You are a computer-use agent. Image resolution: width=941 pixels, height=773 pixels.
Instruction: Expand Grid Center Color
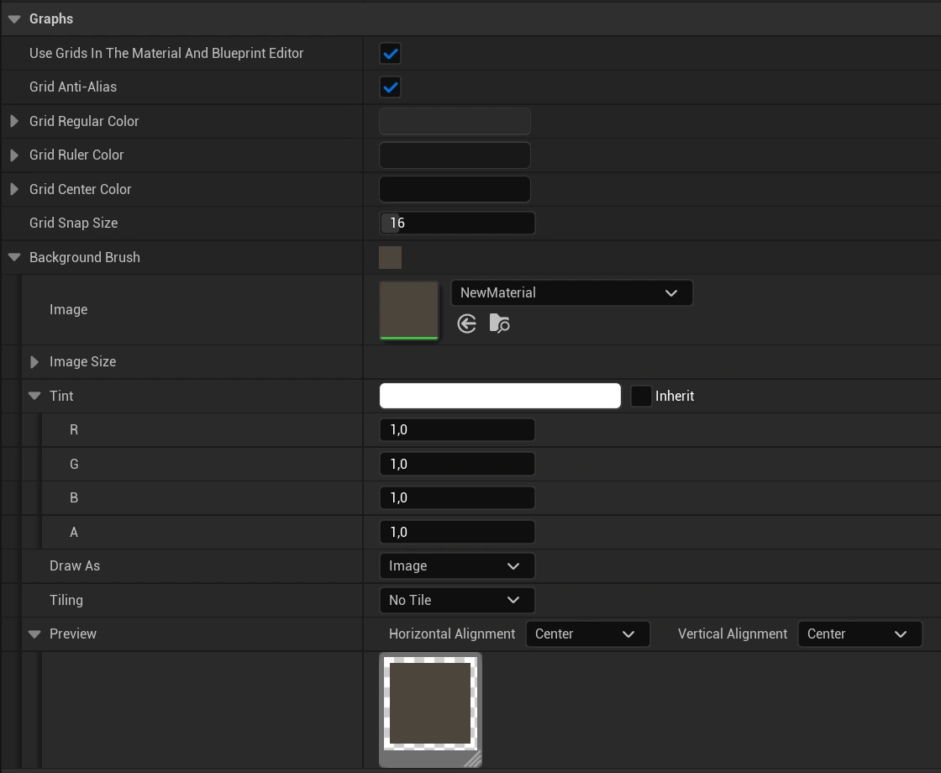tap(14, 189)
